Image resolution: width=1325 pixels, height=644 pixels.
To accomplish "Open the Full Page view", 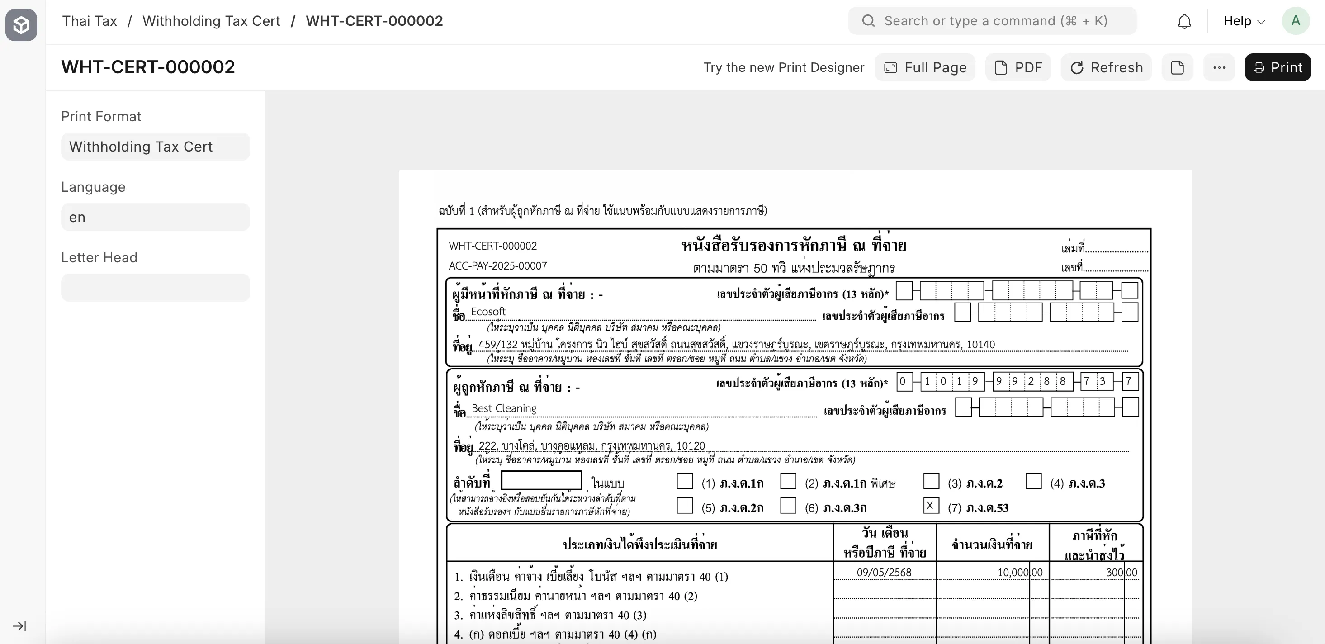I will click(x=925, y=67).
